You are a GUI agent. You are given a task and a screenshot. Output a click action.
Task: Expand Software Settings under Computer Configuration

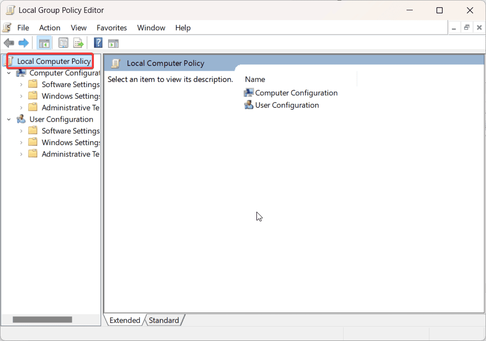coord(21,84)
